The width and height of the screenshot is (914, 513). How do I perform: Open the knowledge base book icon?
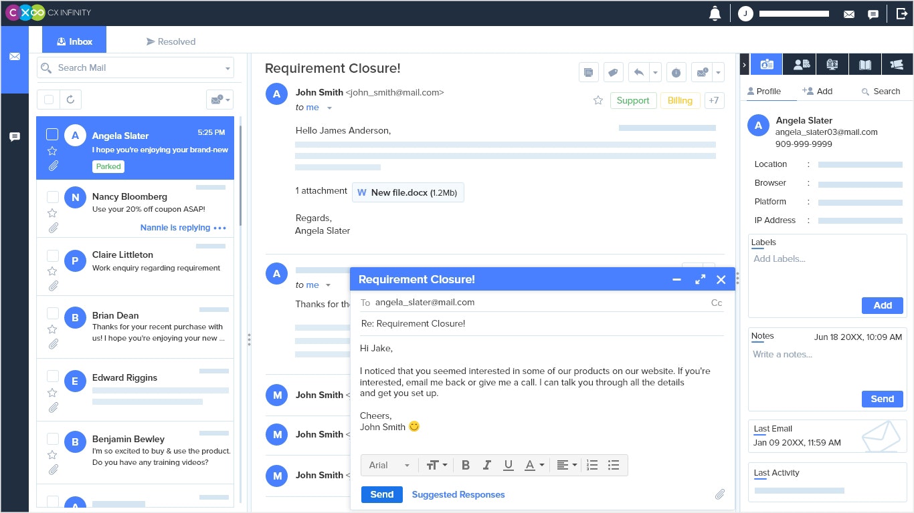click(865, 64)
